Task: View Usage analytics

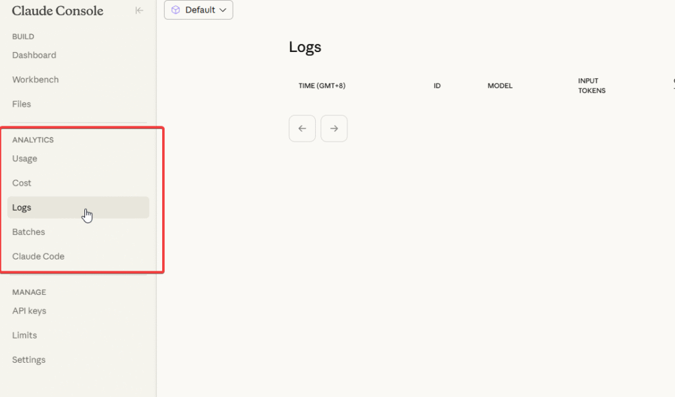Action: coord(25,159)
